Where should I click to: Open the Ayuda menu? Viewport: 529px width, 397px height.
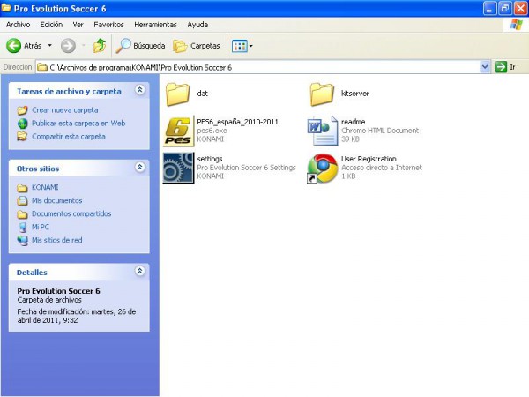point(197,25)
